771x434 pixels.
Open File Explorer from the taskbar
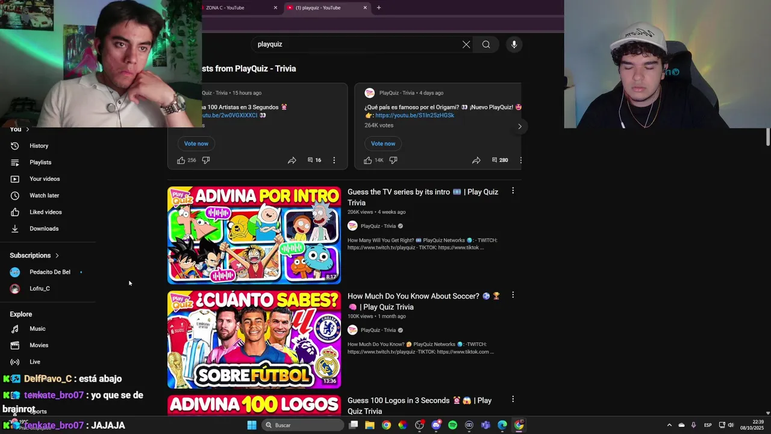point(370,425)
